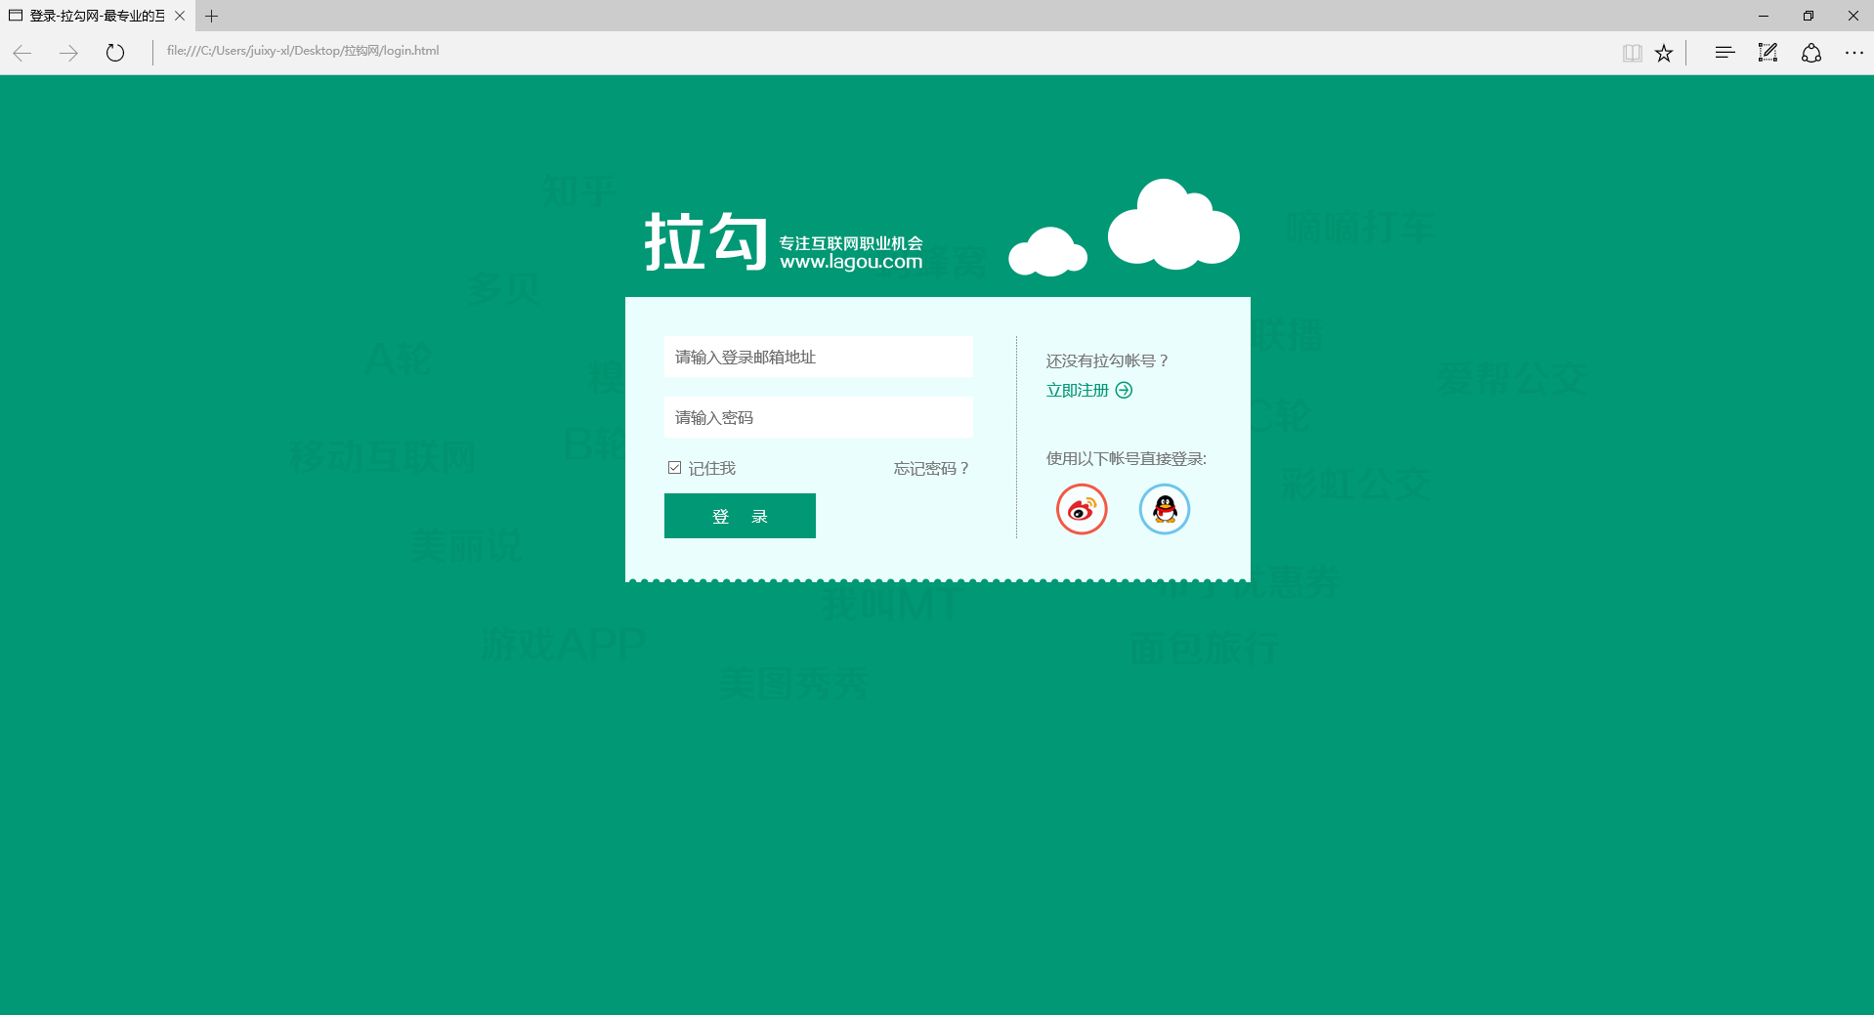Click the 使用以下帐号直接登录: text
This screenshot has width=1874, height=1015.
(x=1127, y=458)
